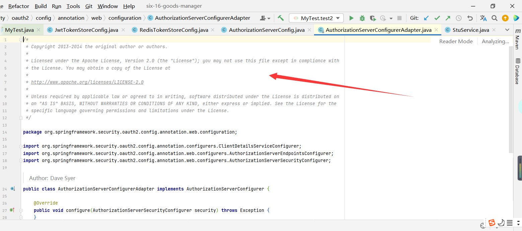Push commits with the green up arrow
Screen dimensions: 522x231
pos(448,18)
